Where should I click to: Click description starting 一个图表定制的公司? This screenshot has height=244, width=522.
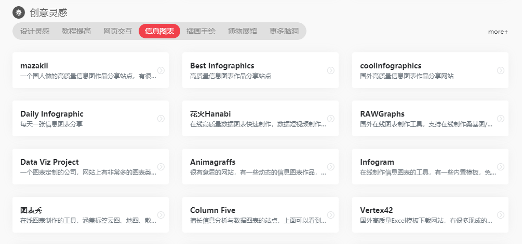click(x=88, y=173)
